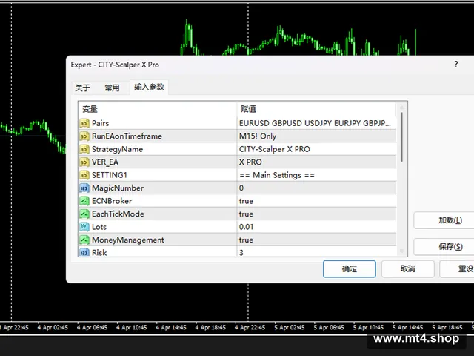The image size is (474, 356).
Task: Select the '== Main Settings ==' value cell
Action: click(316, 175)
